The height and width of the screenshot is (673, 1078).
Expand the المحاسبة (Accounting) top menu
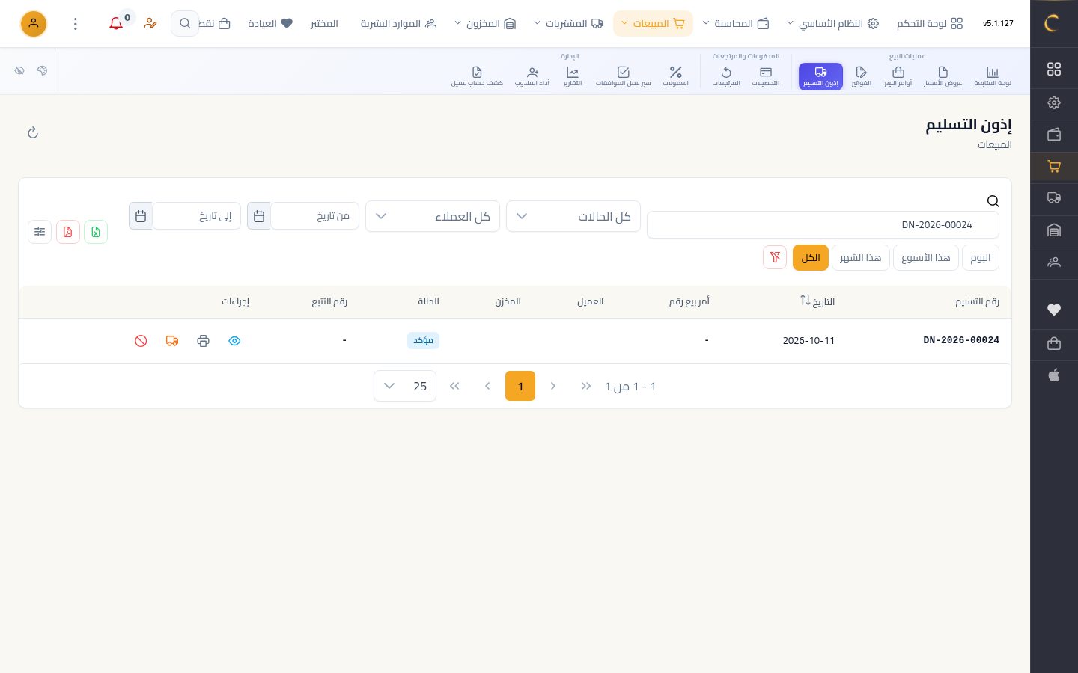[x=735, y=24]
